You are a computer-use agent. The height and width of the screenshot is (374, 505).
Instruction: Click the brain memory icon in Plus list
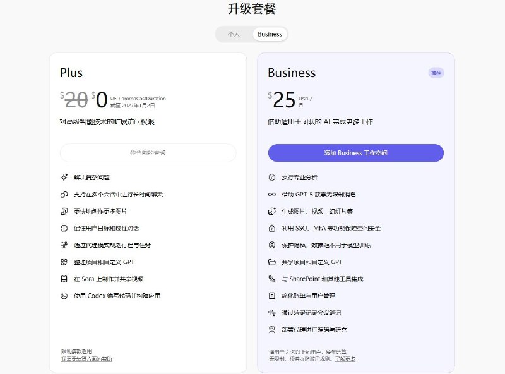point(64,228)
